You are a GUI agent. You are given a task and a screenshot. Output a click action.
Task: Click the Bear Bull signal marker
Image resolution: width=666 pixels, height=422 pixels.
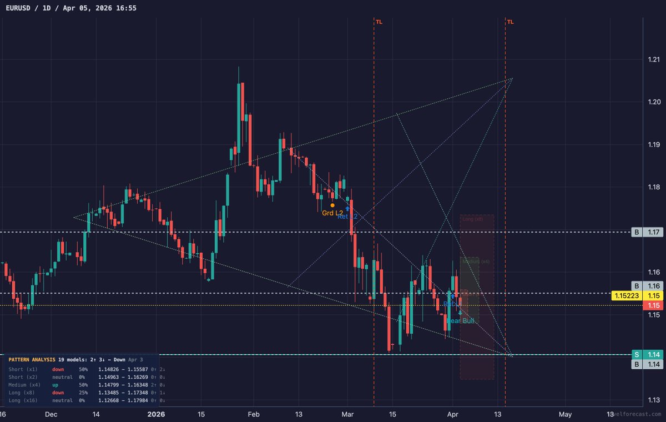[461, 313]
